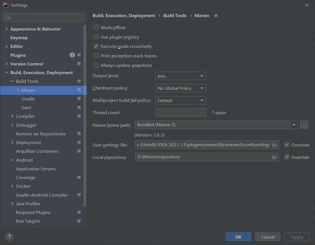
Task: Select Gant under Build Tools
Action: click(26, 107)
